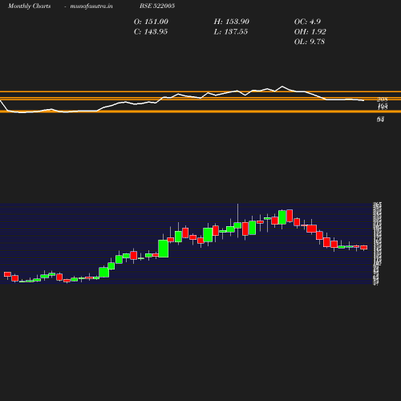401x401 pixels.
Task: Click the "208" indicator axis label
Action: 383,99
